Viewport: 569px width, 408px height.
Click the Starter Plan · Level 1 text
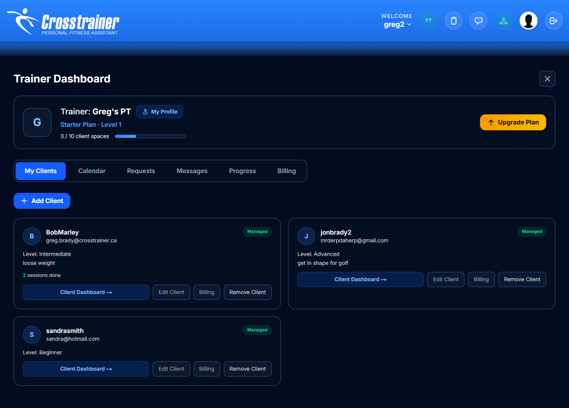(91, 124)
